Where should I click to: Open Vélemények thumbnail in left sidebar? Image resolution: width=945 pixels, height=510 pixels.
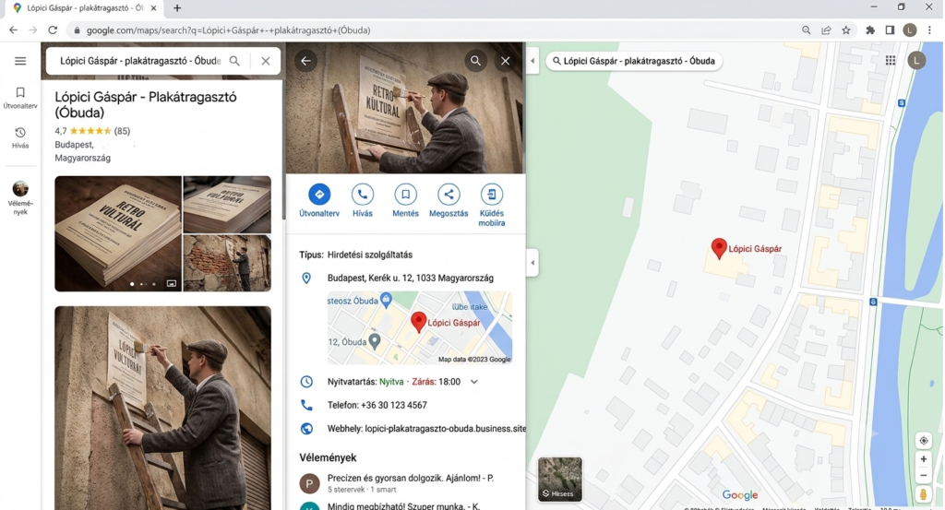coord(20,198)
